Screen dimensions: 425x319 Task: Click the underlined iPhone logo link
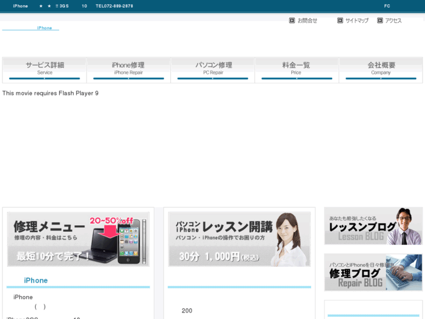(x=30, y=28)
